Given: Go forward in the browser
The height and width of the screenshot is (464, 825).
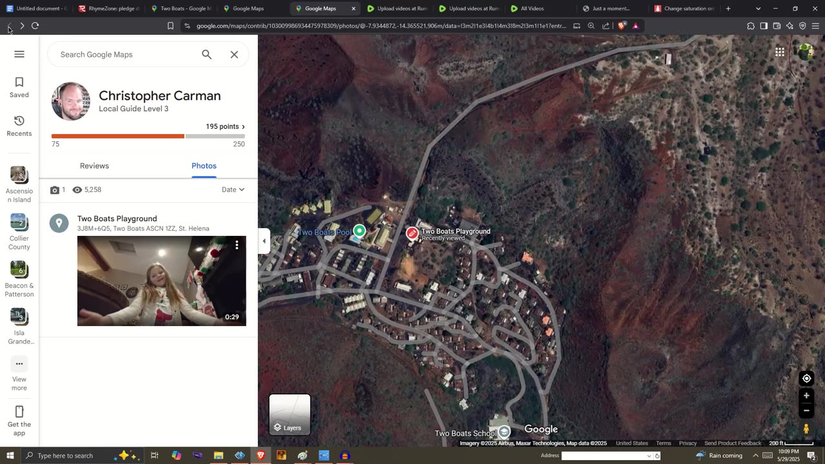Looking at the screenshot, I should click(x=22, y=26).
